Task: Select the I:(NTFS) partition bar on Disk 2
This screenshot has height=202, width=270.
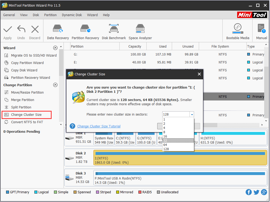Action: (x=180, y=158)
